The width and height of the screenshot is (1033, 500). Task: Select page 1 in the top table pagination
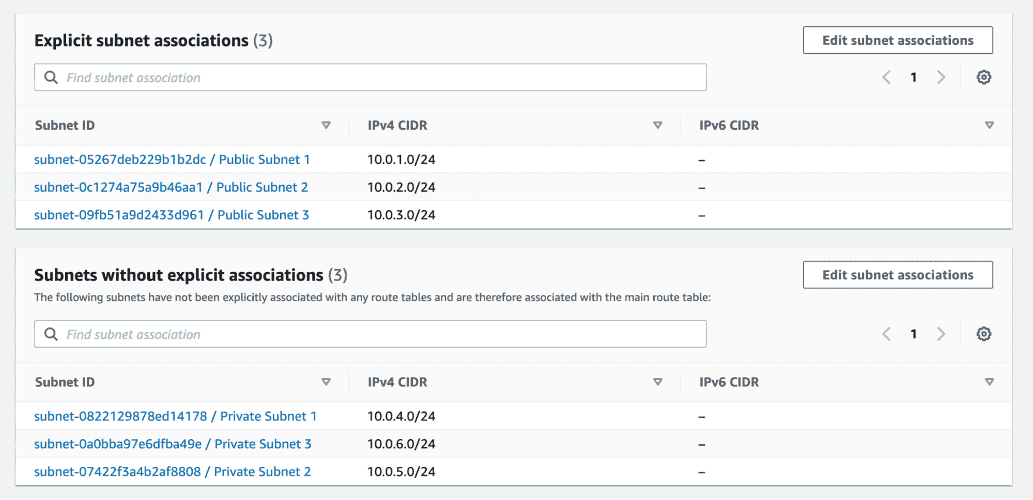914,77
